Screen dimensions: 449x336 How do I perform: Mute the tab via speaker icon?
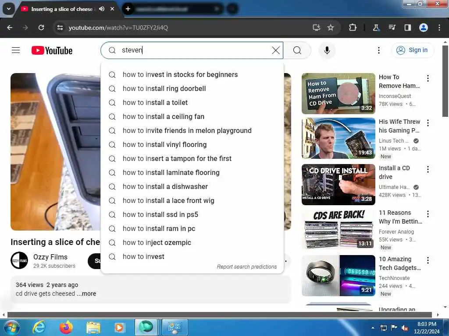(x=102, y=9)
